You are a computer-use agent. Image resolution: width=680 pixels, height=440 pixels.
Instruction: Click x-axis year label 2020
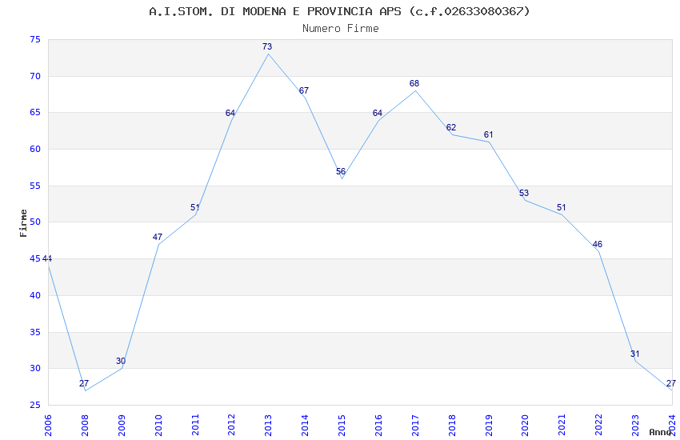[525, 425]
